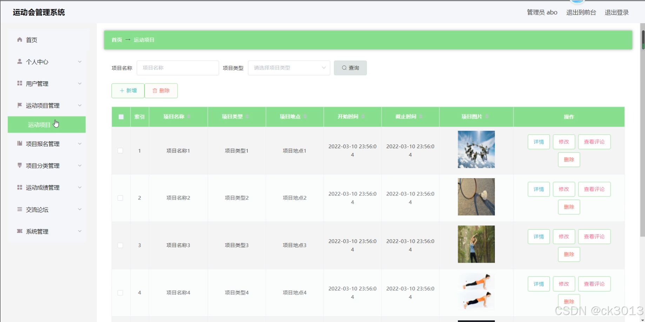Click the 删除 button next to 新增

point(161,90)
